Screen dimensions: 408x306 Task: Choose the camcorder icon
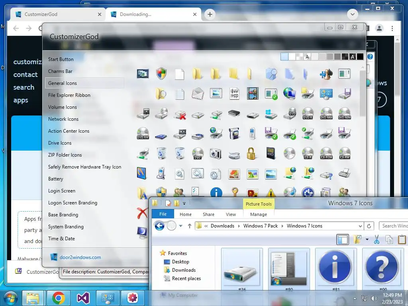(234, 133)
